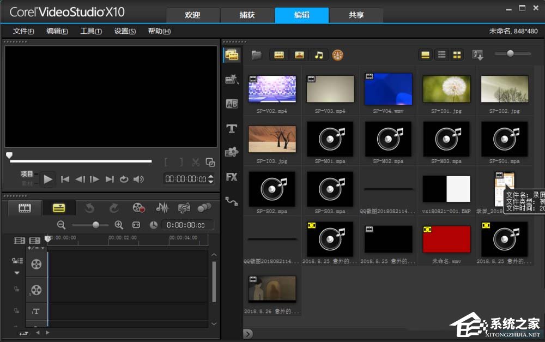Image resolution: width=545 pixels, height=342 pixels.
Task: Click the Record/Capture option icon
Action: pos(138,208)
